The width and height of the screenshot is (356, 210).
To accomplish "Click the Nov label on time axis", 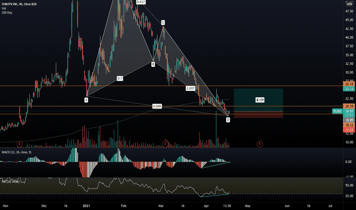I will click(x=6, y=206).
